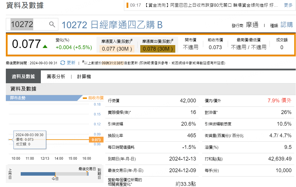Click the 更新 refresh text link
This screenshot has height=187, width=296.
71,63
